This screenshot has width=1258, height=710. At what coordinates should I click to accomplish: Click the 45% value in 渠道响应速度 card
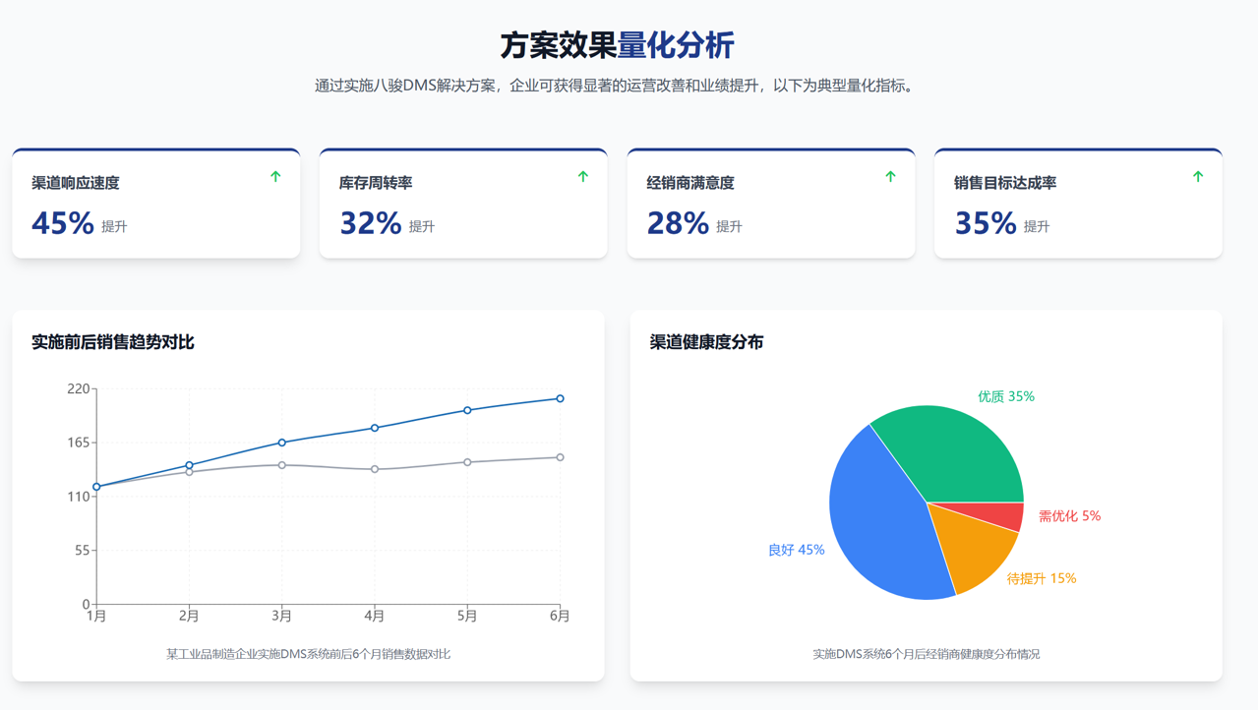pyautogui.click(x=63, y=223)
